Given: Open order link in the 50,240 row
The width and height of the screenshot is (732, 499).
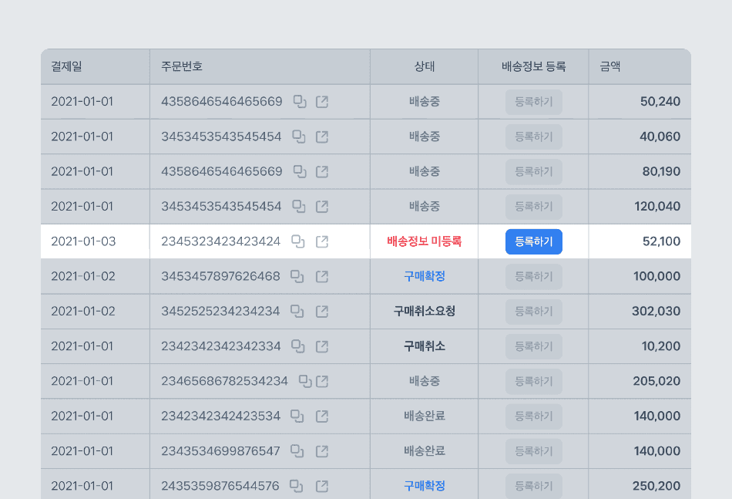Looking at the screenshot, I should click(322, 101).
